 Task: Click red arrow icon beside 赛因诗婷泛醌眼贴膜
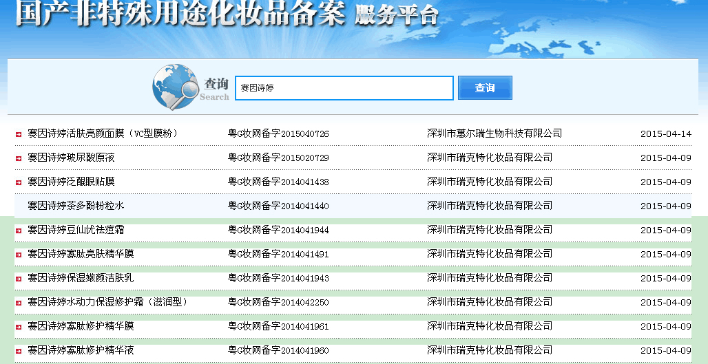[19, 182]
